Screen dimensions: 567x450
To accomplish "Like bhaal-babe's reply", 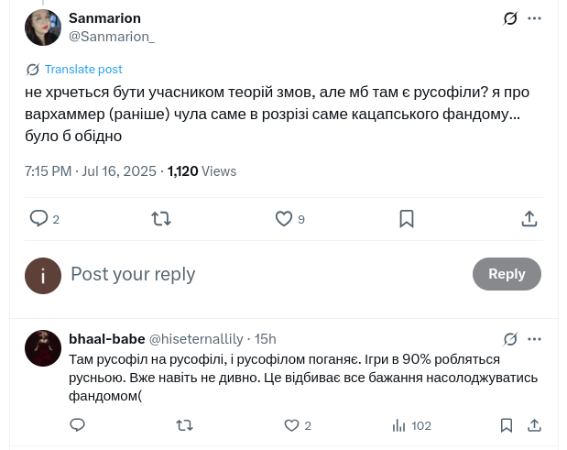I will (291, 425).
